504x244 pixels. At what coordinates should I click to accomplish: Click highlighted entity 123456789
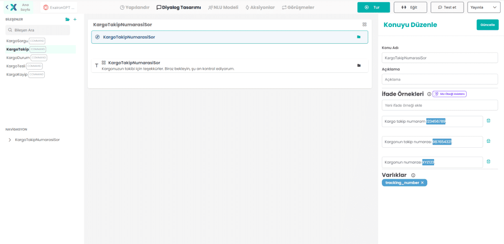436,122
